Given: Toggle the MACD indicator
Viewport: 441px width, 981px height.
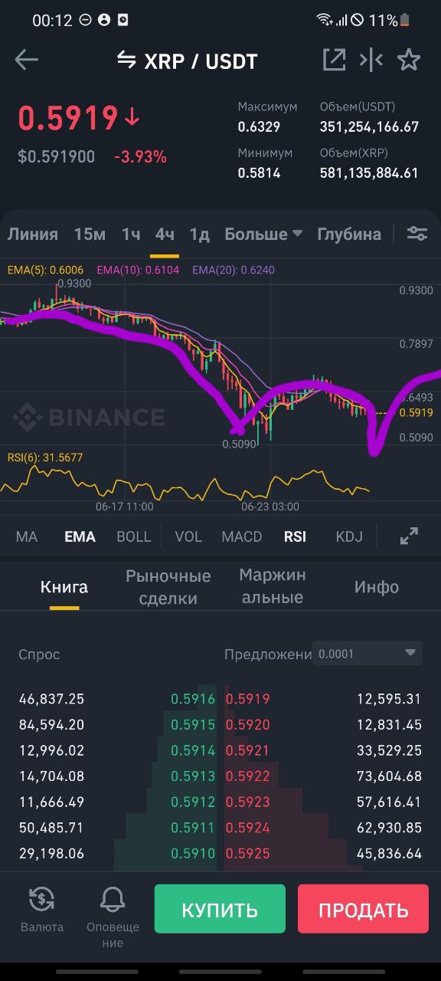Looking at the screenshot, I should pos(242,536).
